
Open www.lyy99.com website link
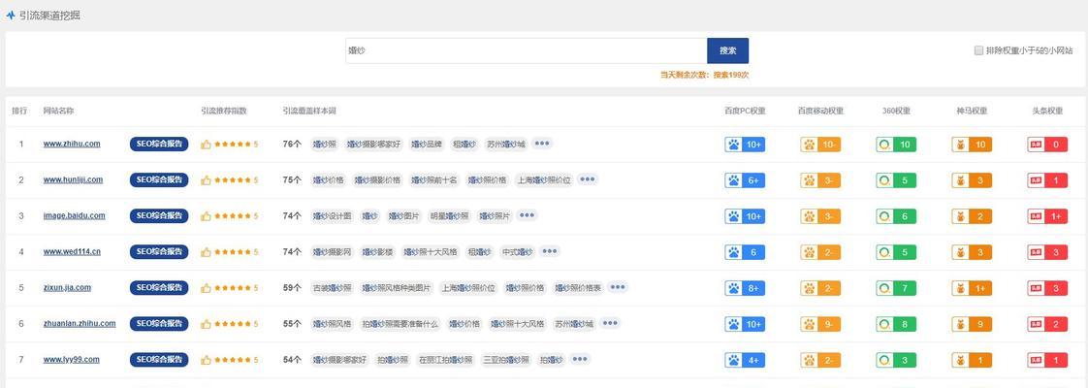71,360
